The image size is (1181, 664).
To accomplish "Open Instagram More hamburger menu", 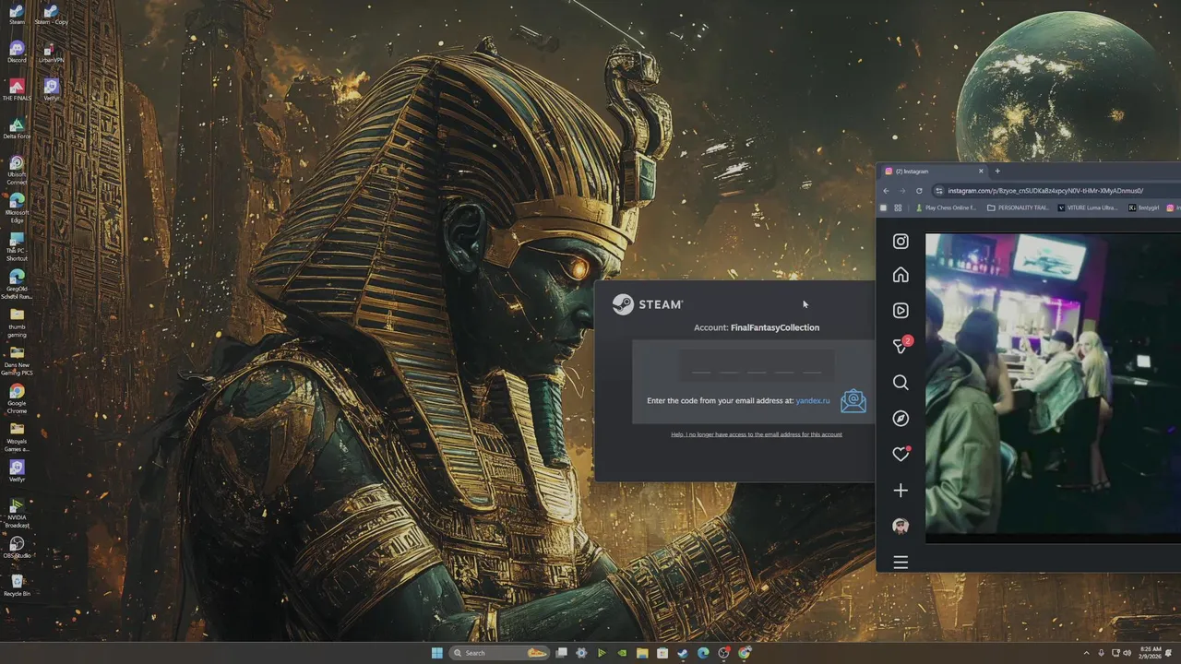I will (901, 563).
